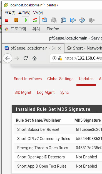Open the 파일(F) menu
This screenshot has width=102, height=174.
(10, 13)
